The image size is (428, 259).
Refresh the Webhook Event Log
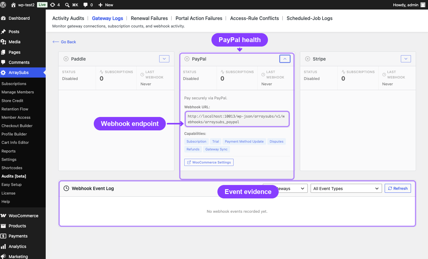(x=398, y=188)
